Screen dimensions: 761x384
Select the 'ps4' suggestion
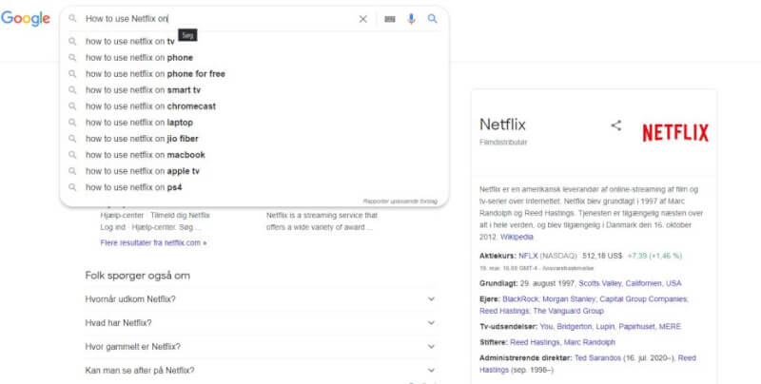pyautogui.click(x=134, y=187)
